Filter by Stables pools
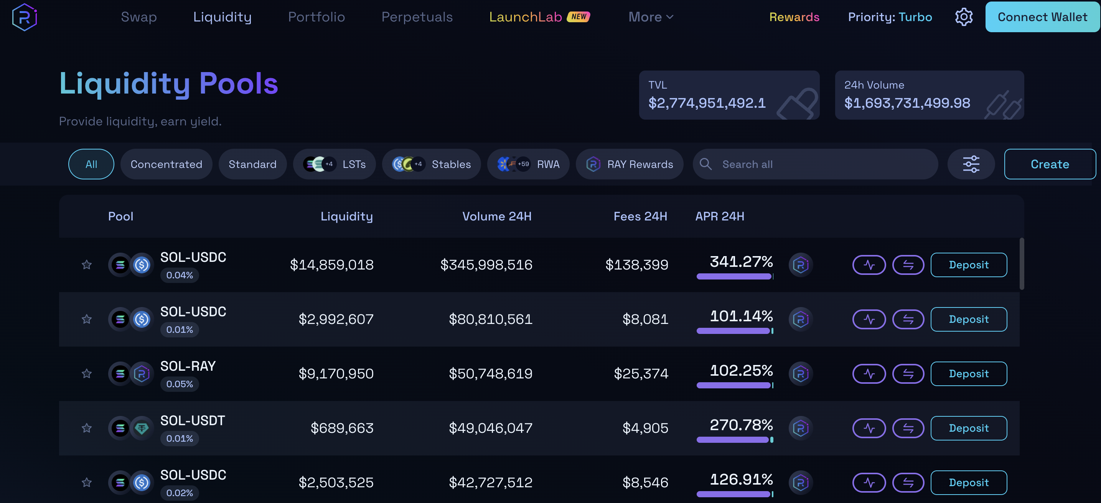1101x503 pixels. [x=431, y=164]
